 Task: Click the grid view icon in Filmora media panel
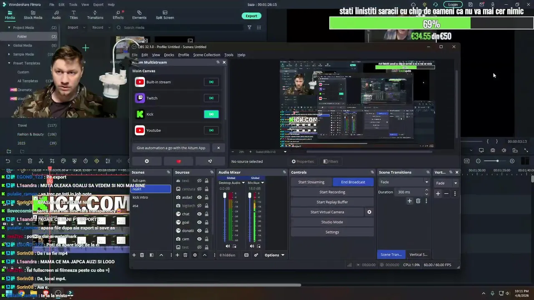[259, 27]
